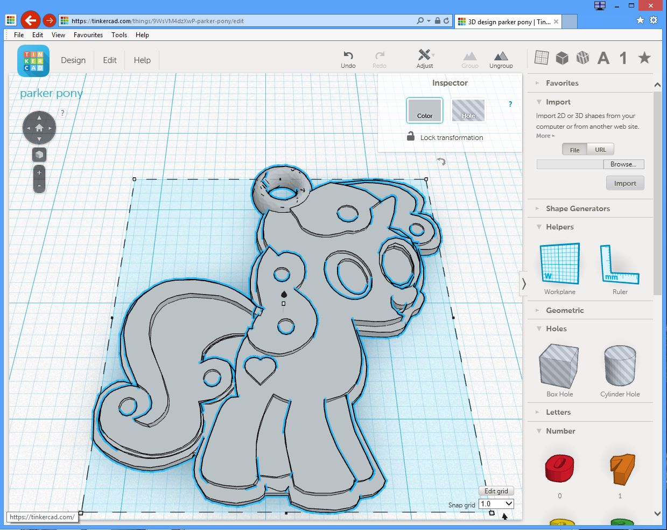Set shape to Hole in Inspector

click(x=468, y=110)
